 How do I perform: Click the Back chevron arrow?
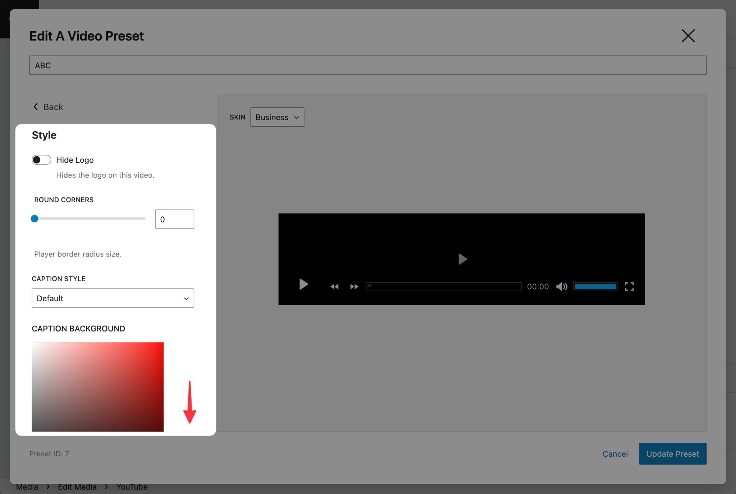pos(36,107)
